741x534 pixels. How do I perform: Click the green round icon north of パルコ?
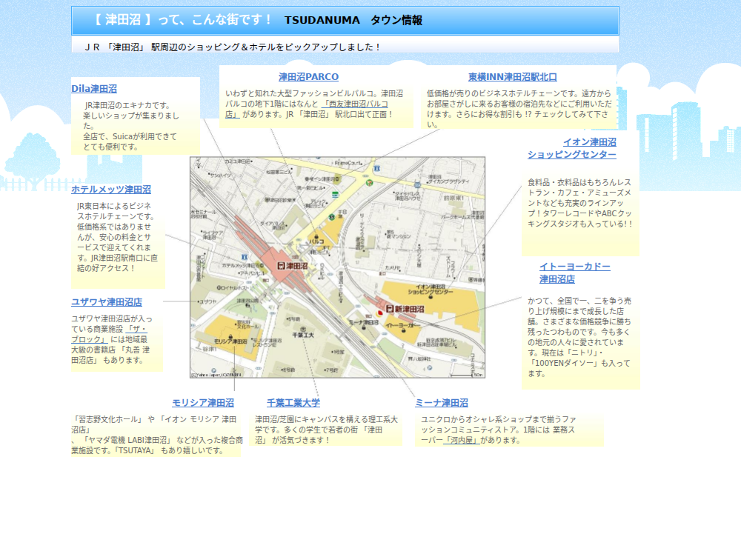tap(331, 217)
